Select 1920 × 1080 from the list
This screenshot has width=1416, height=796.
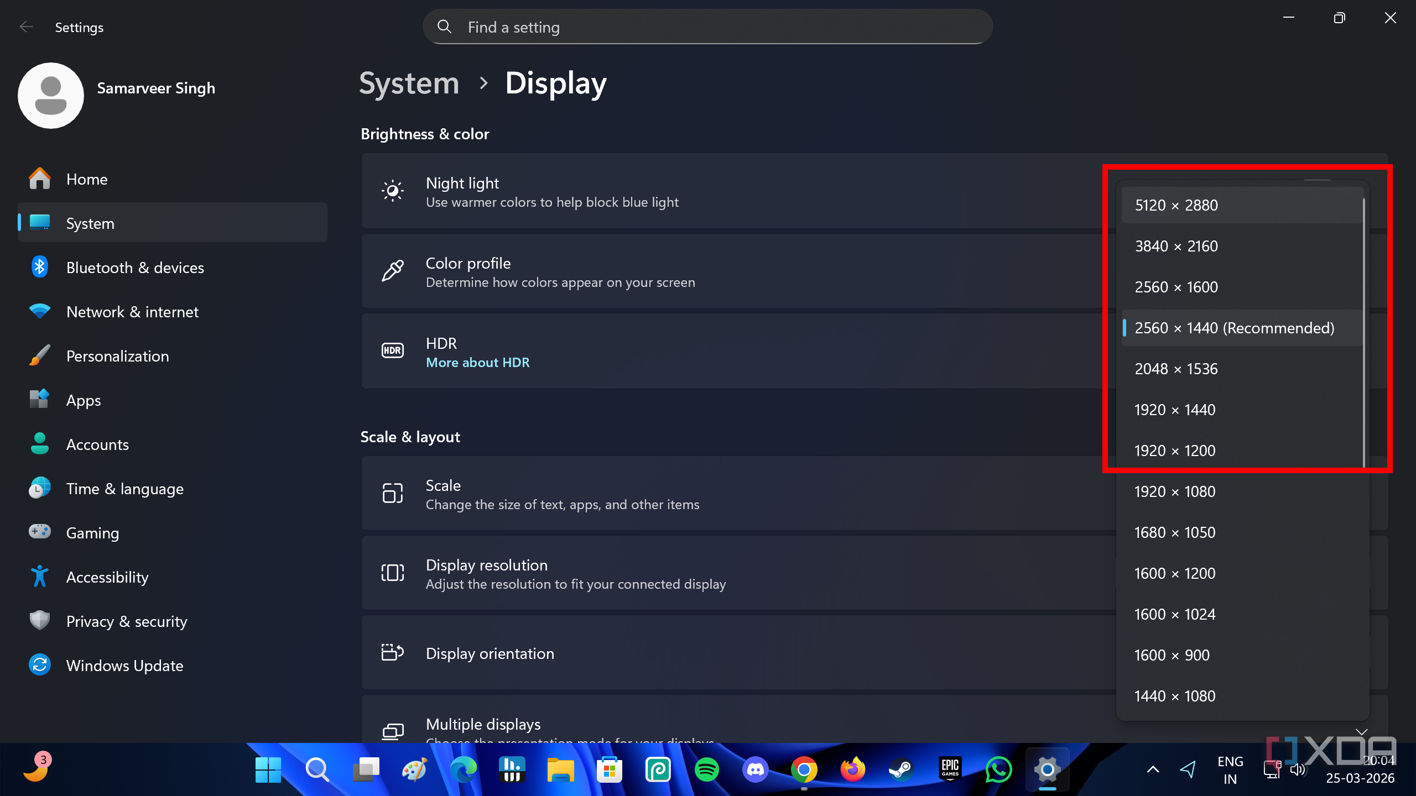(x=1242, y=491)
